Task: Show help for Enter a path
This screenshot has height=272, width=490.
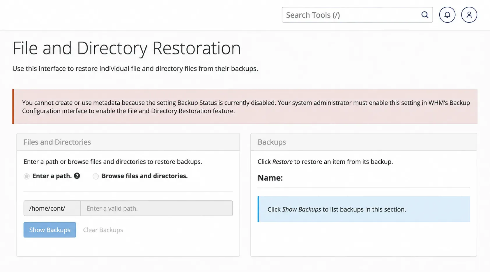Action: tap(77, 176)
